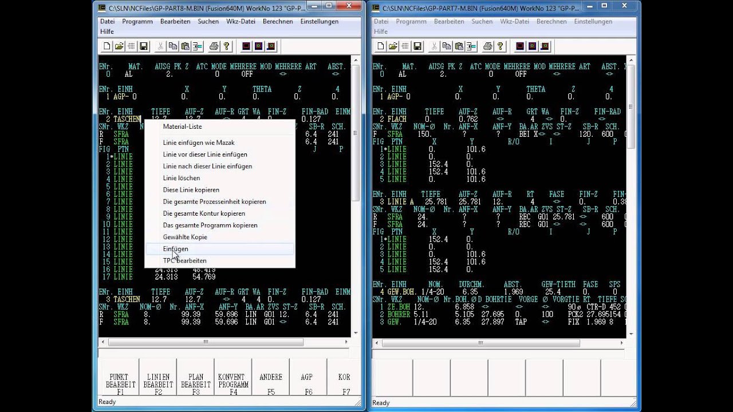Open file icon in GP-PART8 window toolbar
The width and height of the screenshot is (733, 412).
click(119, 46)
